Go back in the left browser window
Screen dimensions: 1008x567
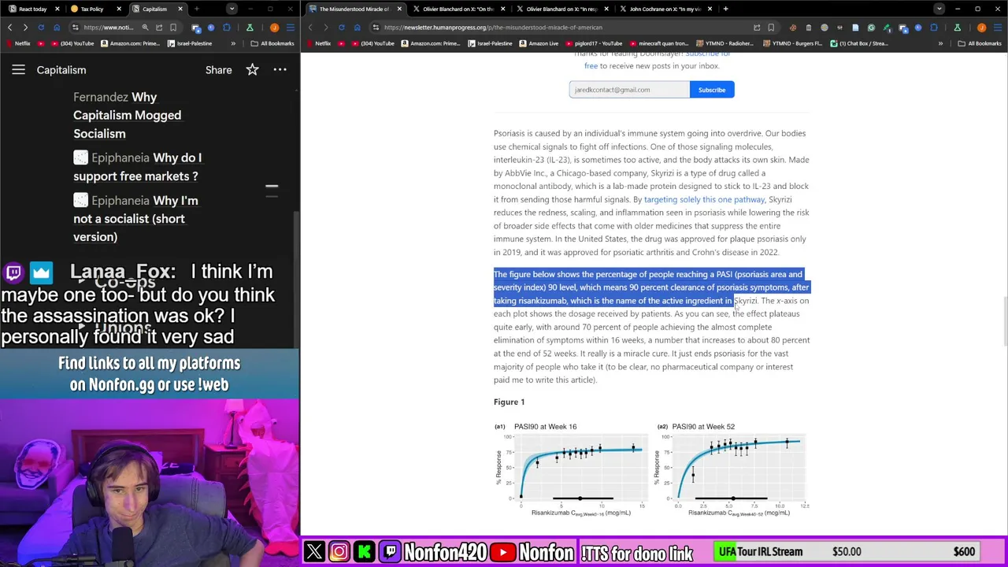pyautogui.click(x=9, y=28)
